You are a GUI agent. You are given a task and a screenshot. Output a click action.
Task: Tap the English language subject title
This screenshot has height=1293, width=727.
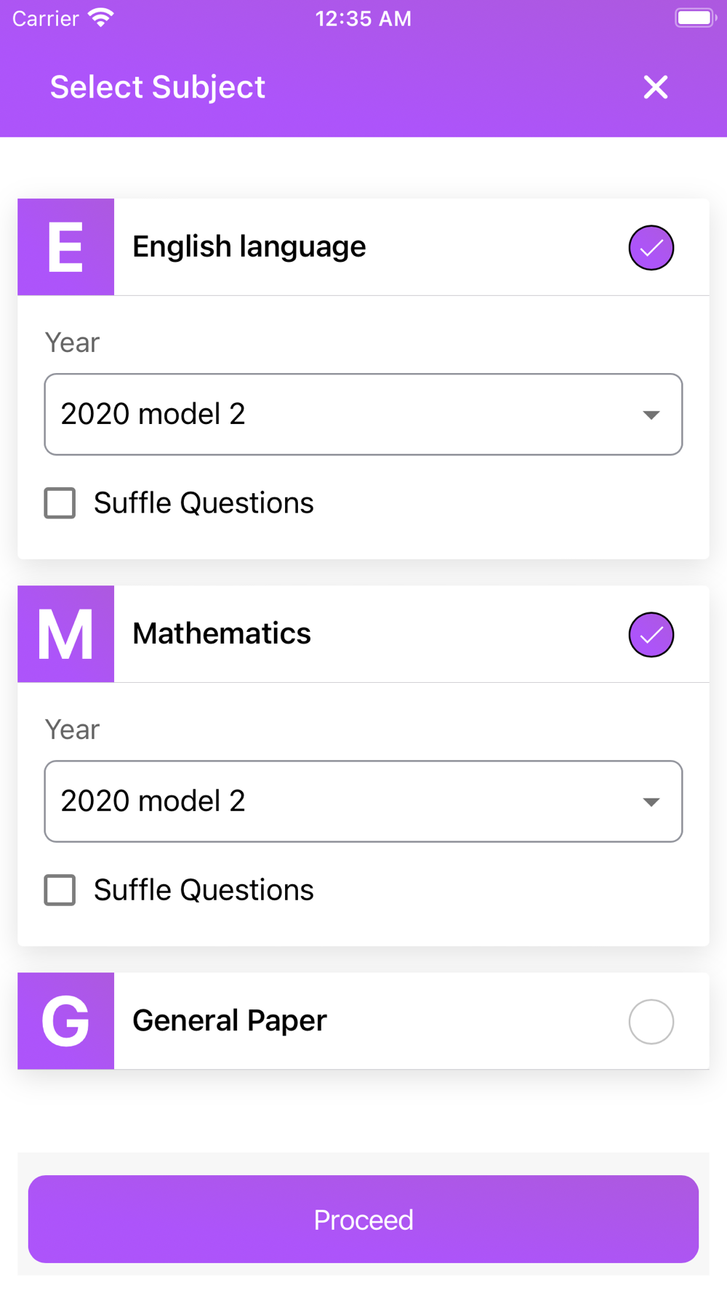pos(249,247)
